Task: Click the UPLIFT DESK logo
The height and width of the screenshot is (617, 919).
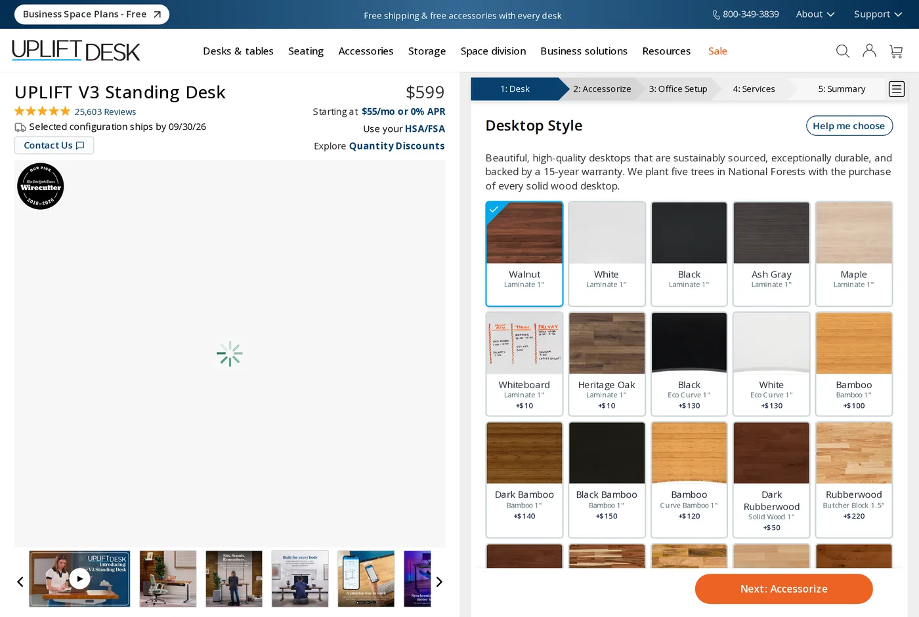Action: 76,50
